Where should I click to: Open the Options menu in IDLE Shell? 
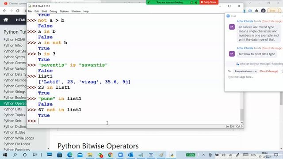click(64, 11)
